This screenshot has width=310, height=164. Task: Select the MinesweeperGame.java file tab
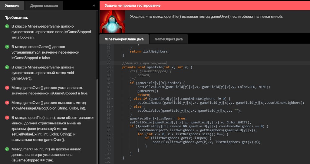coord(124,39)
